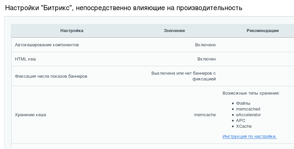
Task: Click the "memcached" list item
Action: [248, 109]
